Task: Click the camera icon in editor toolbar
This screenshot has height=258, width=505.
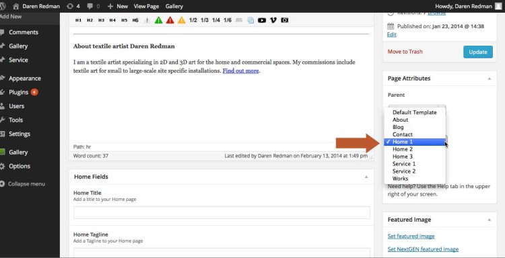Action: click(285, 20)
